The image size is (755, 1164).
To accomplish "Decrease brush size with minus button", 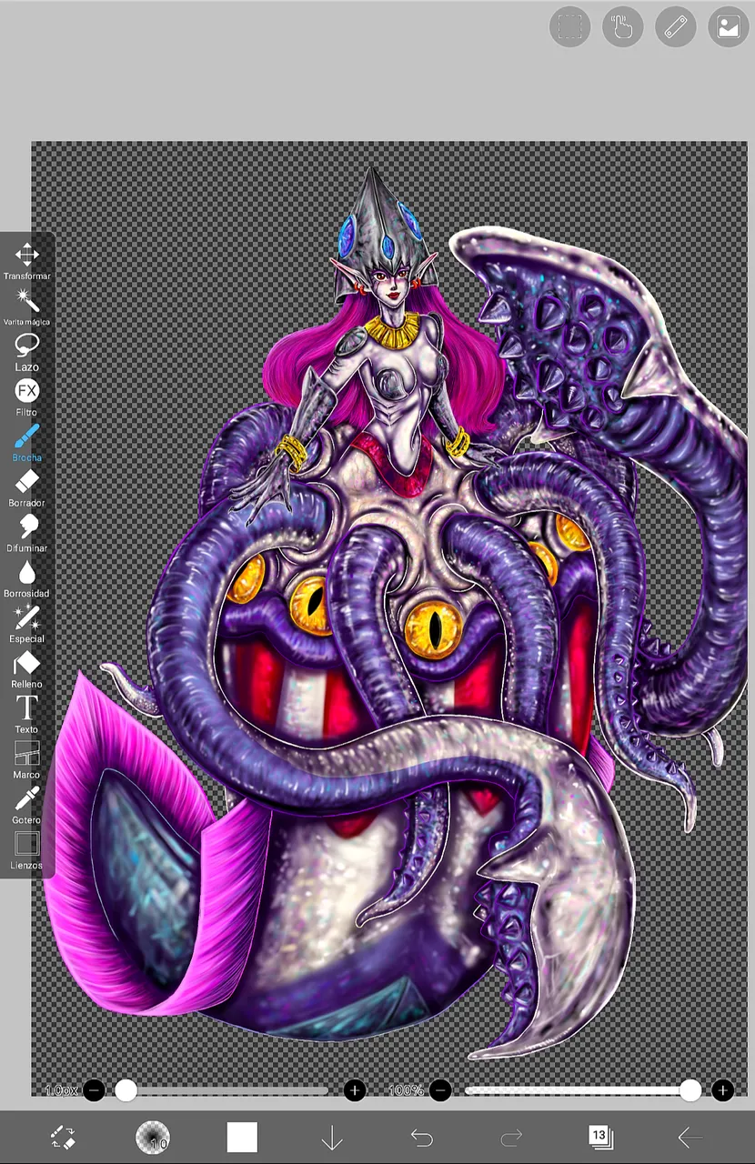I will pyautogui.click(x=94, y=1090).
